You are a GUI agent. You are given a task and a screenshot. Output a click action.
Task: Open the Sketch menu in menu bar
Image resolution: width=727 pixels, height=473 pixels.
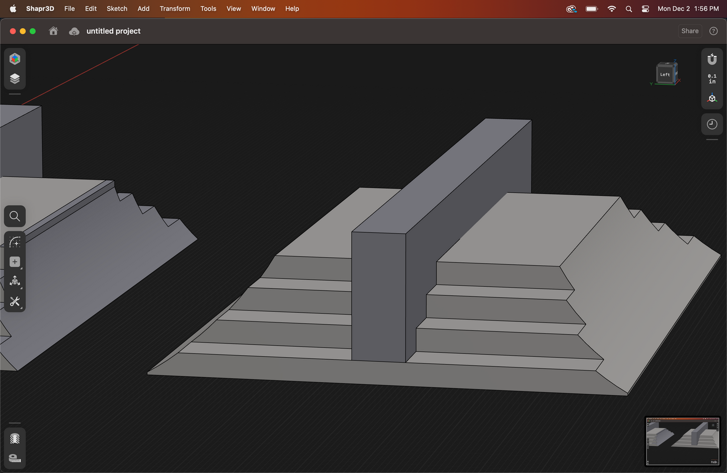(117, 9)
